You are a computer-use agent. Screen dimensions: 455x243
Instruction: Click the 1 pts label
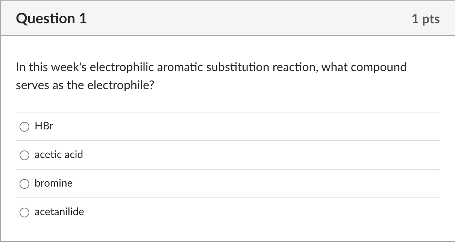(426, 19)
